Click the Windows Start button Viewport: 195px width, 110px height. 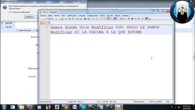click(4, 107)
